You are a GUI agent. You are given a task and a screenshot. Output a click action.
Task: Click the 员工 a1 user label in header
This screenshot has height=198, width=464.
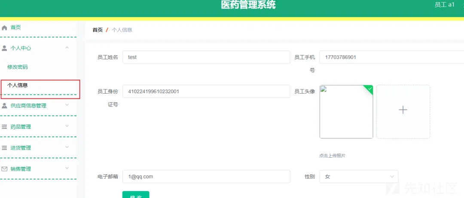(445, 5)
